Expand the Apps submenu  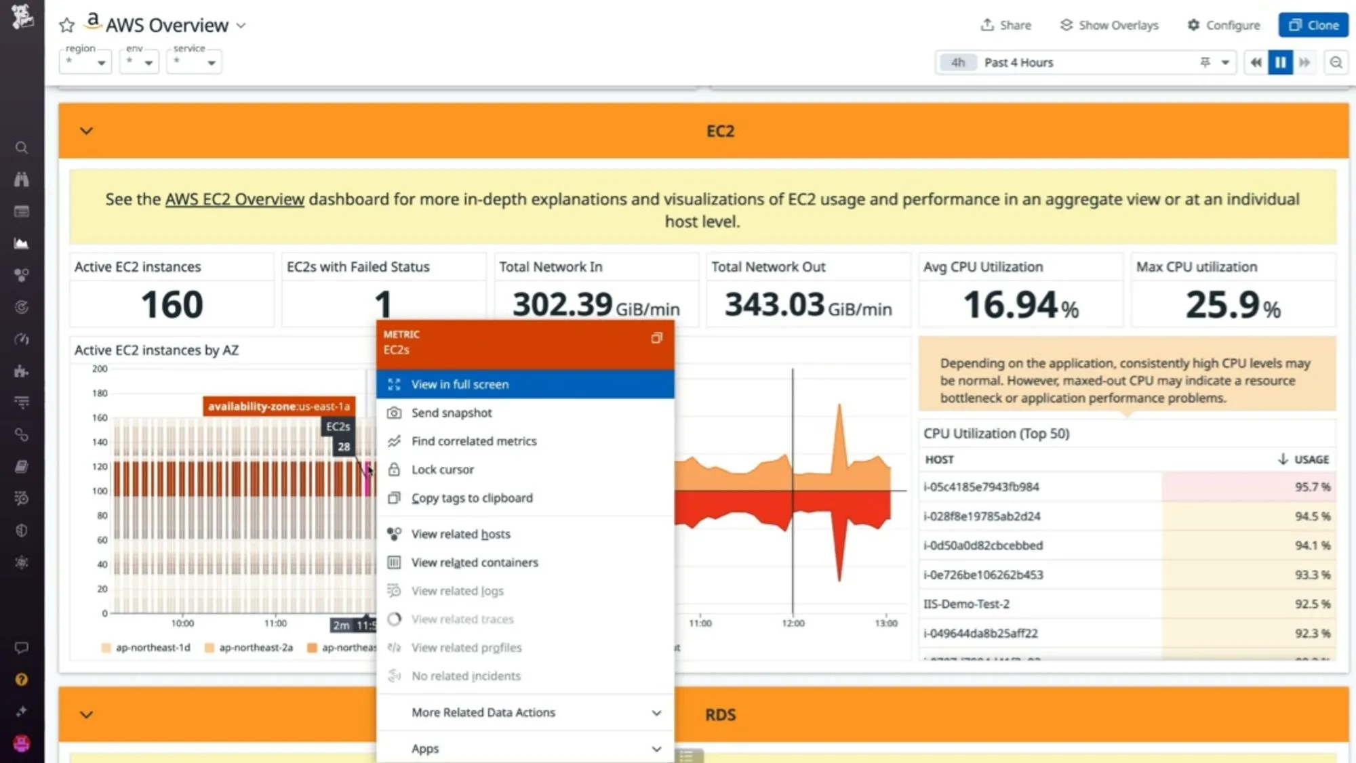(525, 748)
